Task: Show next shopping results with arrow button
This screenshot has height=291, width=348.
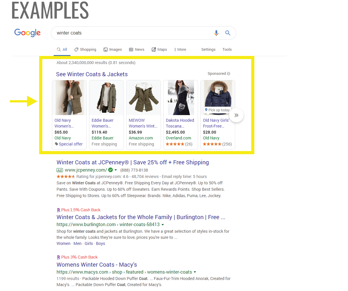Action: 236,115
